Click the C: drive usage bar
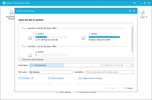This screenshot has width=152, height=100. 51,37
